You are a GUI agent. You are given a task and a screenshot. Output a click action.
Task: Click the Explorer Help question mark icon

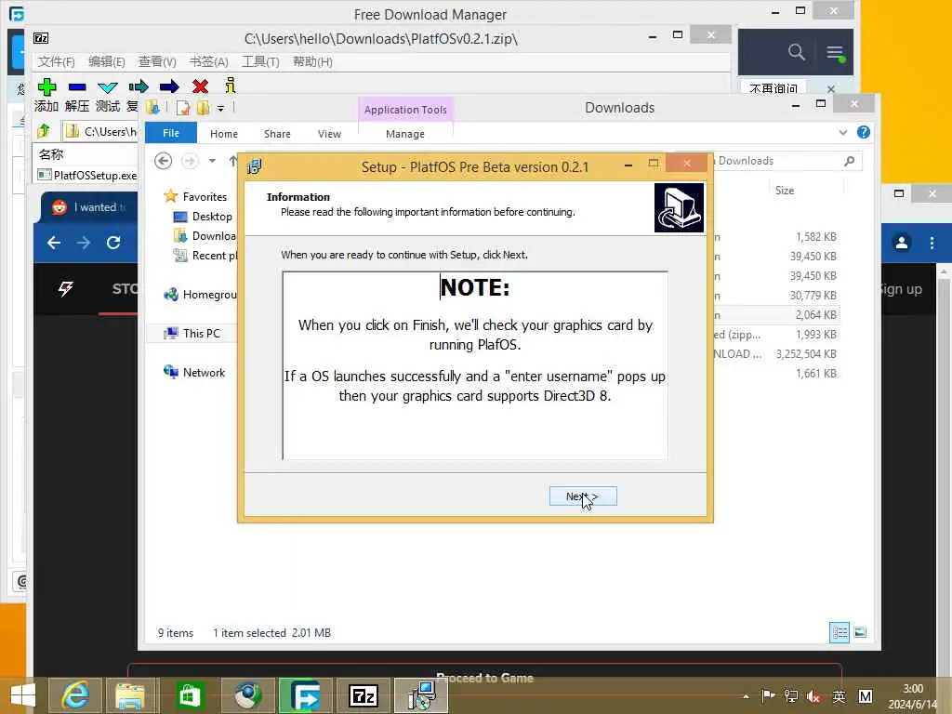tap(864, 132)
